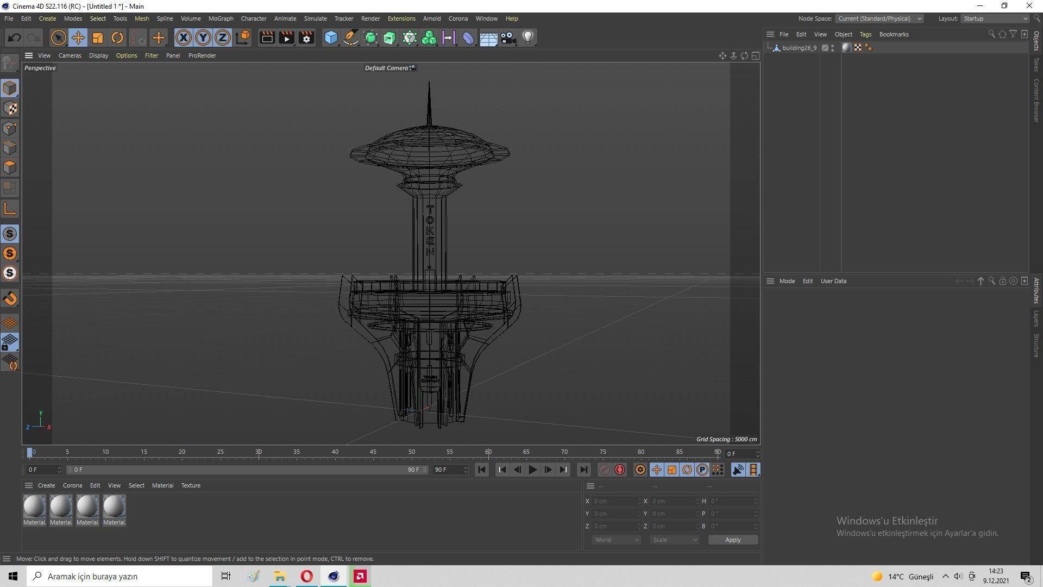Open Edit Render Settings icon
This screenshot has height=587, width=1043.
click(306, 38)
